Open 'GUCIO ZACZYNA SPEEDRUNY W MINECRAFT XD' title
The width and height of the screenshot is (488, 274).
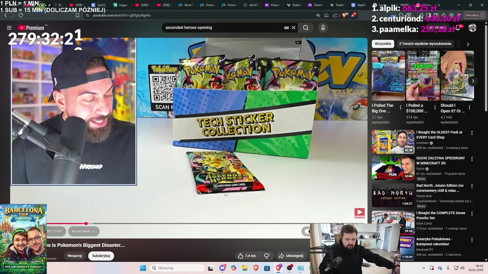click(x=440, y=161)
